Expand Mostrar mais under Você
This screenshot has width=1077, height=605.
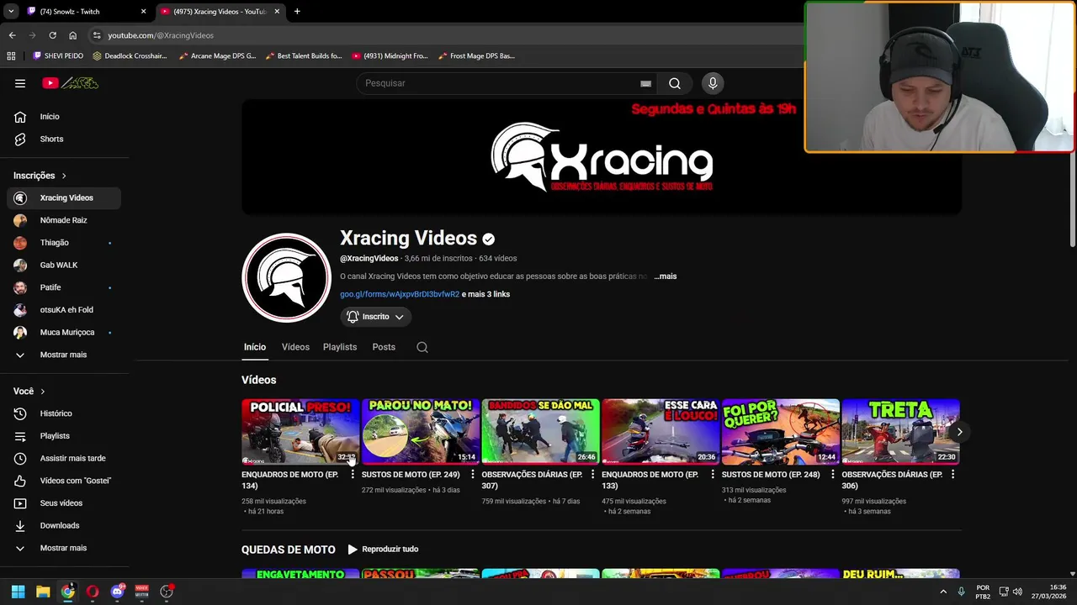coord(64,548)
